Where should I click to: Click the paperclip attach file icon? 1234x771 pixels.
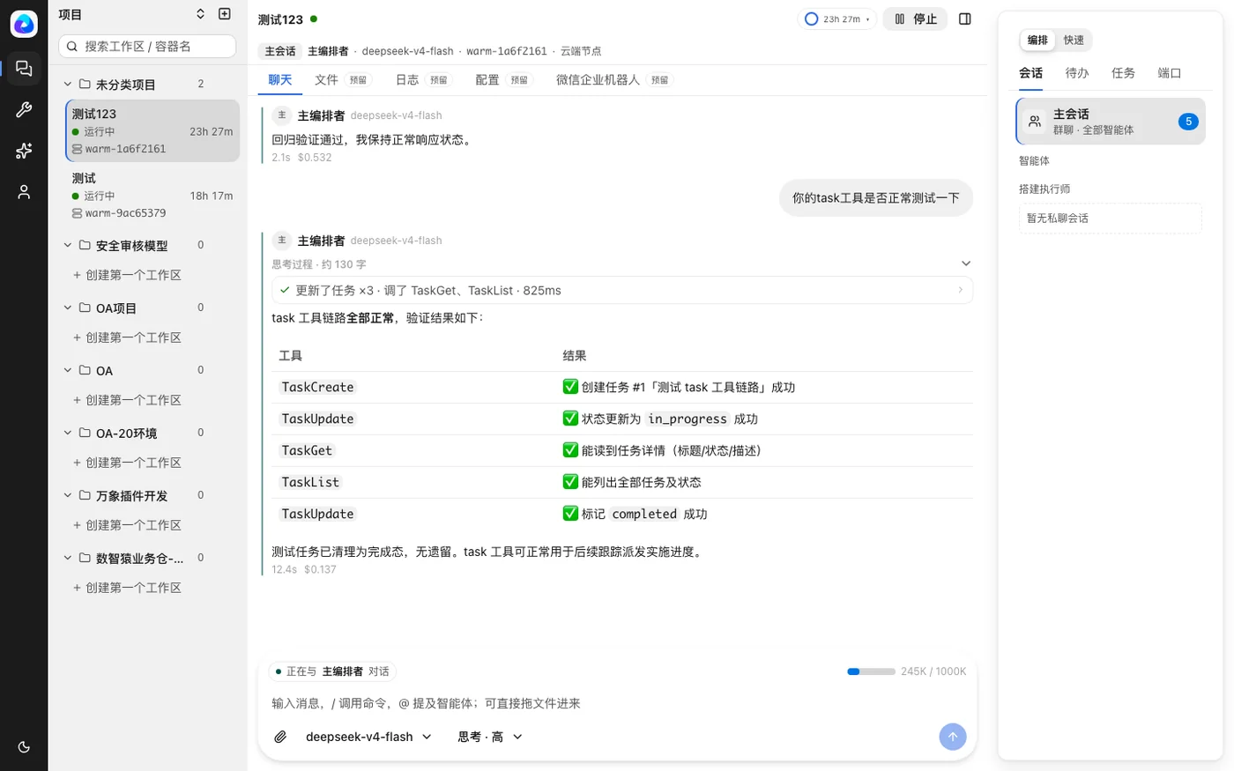pos(280,737)
